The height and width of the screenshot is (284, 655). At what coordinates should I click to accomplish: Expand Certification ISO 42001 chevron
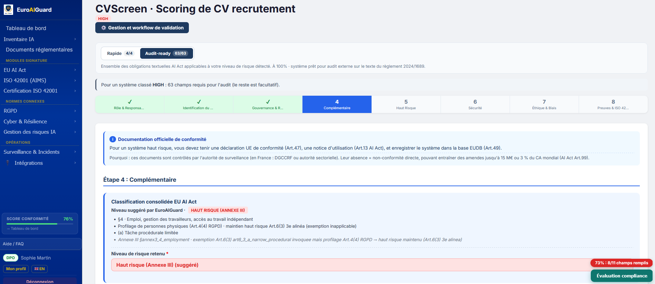(75, 91)
